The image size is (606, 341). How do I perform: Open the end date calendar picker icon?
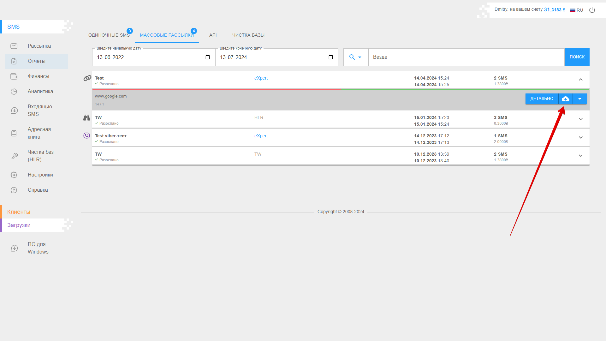(331, 57)
